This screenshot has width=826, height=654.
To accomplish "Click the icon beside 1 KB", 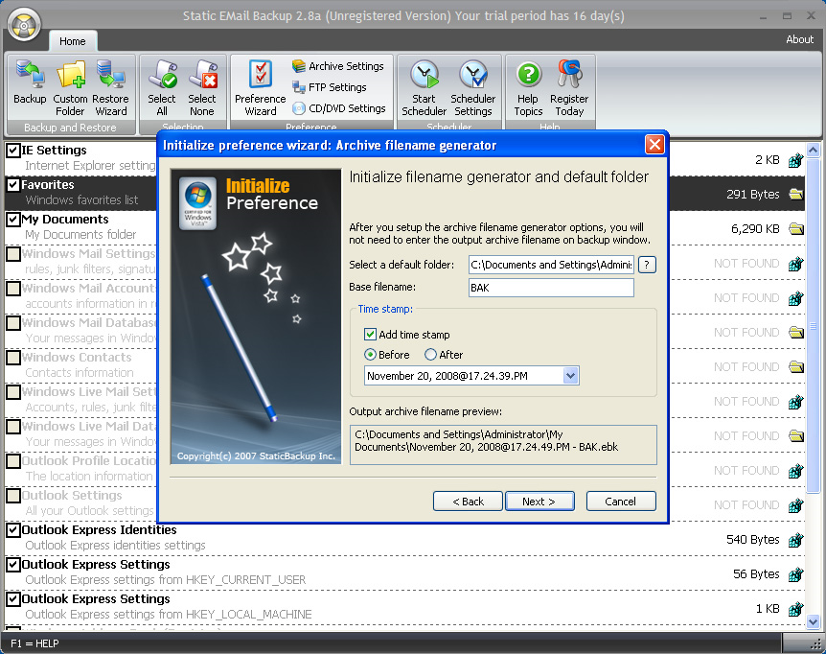I will click(796, 609).
